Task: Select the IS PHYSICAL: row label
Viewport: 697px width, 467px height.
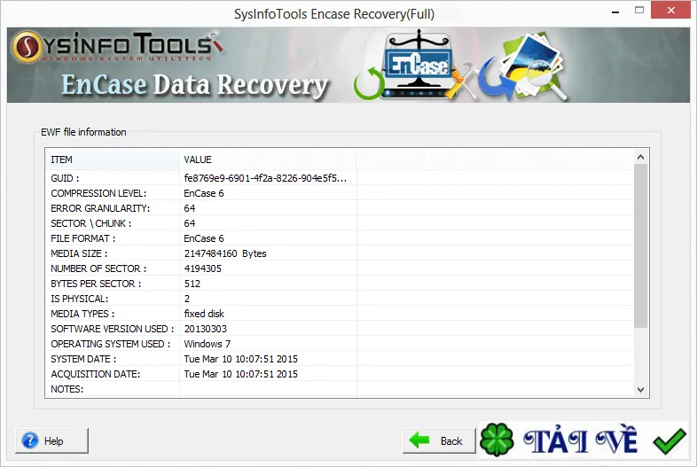Action: pyautogui.click(x=79, y=299)
